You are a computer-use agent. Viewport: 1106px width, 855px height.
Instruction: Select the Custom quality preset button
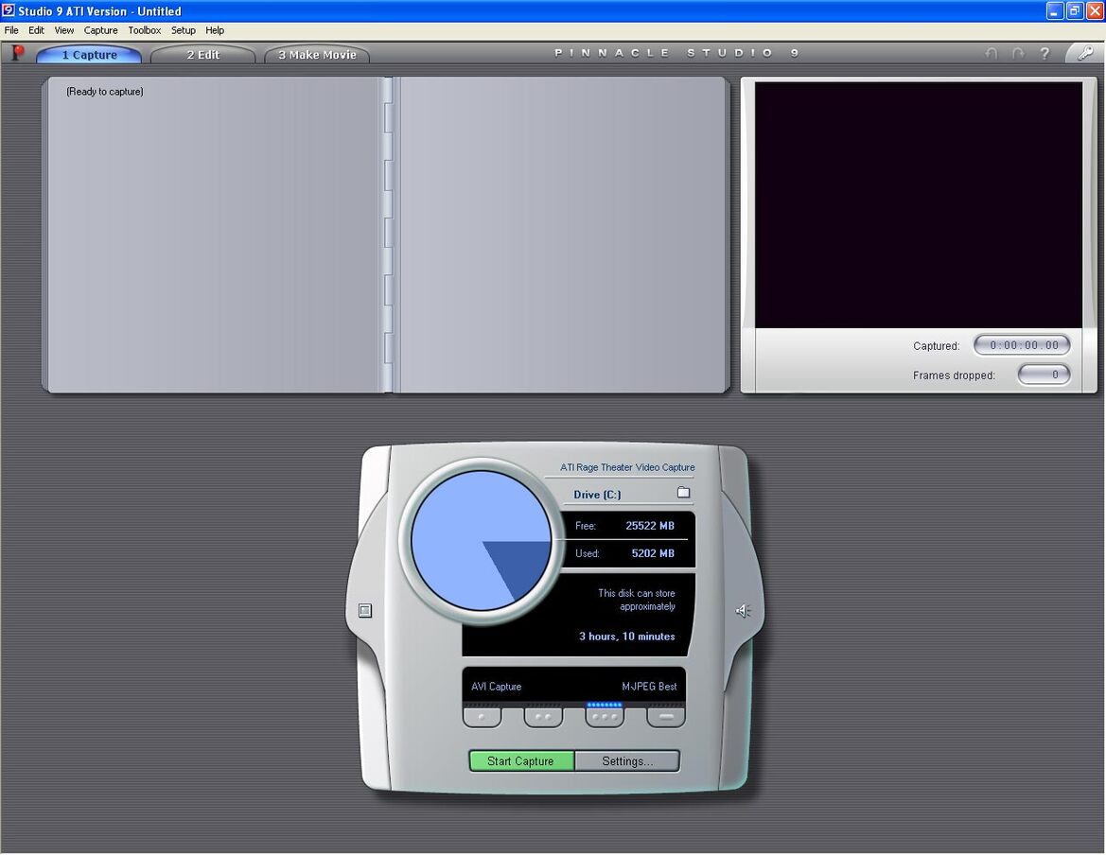[666, 717]
